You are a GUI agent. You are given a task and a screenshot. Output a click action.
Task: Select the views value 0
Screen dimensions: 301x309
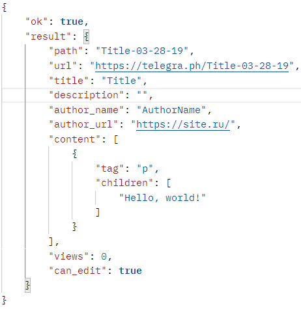click(104, 257)
